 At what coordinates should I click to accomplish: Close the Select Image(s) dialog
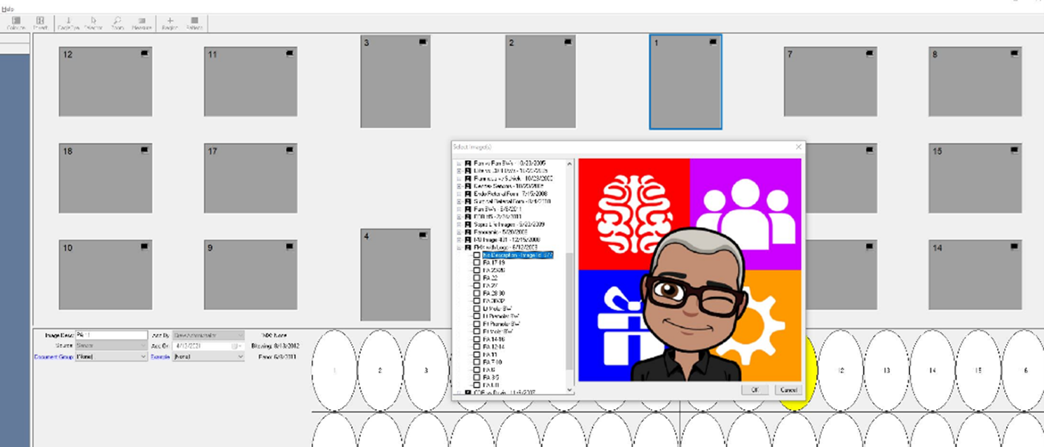[798, 147]
